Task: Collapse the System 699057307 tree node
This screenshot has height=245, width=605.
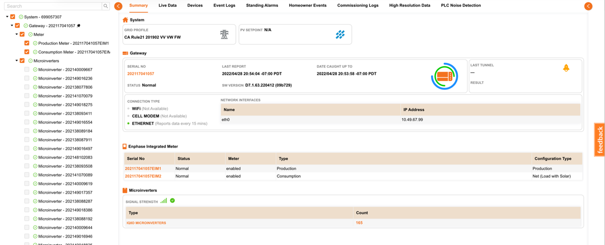Action: 7,17
